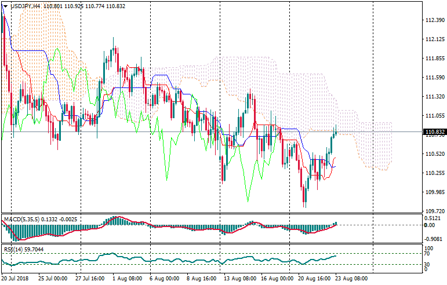Click the 6 Aug 00:00 time label

pos(163,279)
